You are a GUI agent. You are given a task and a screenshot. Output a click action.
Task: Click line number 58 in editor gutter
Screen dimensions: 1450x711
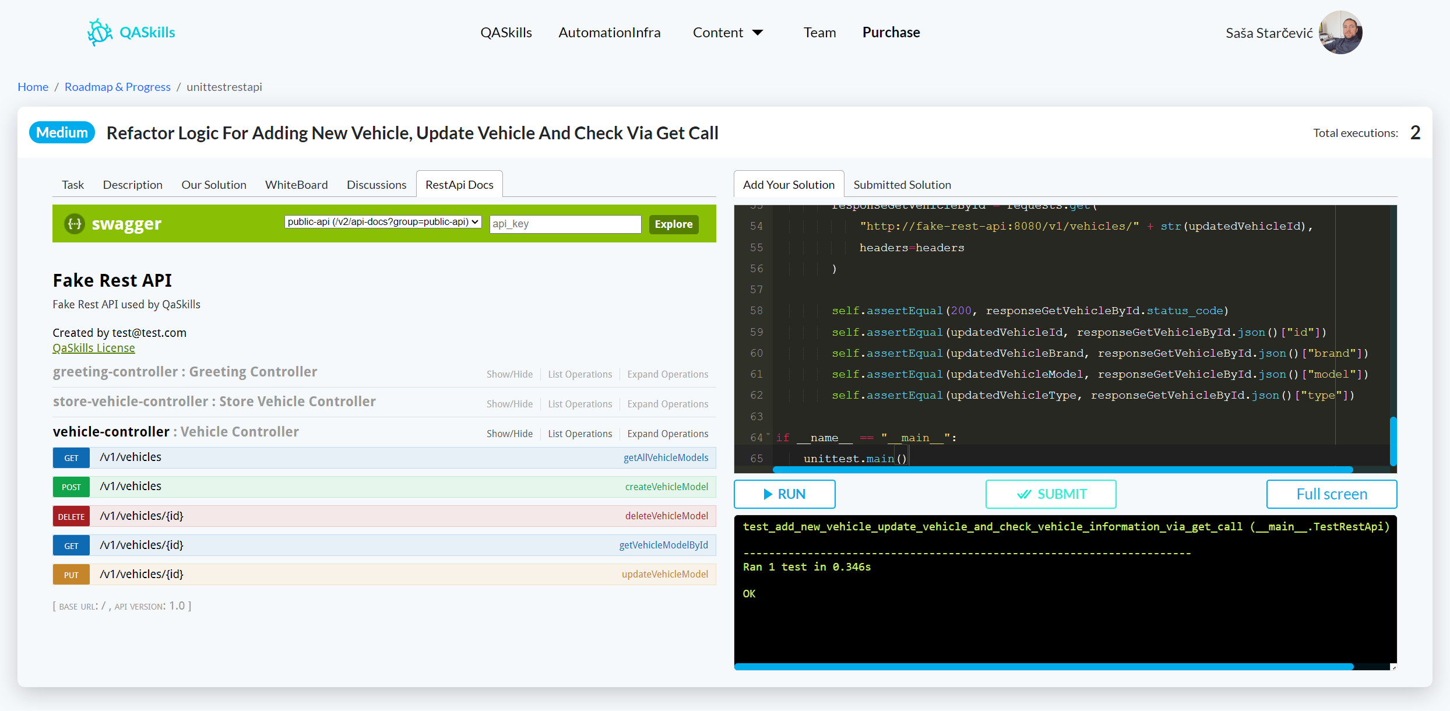[756, 311]
